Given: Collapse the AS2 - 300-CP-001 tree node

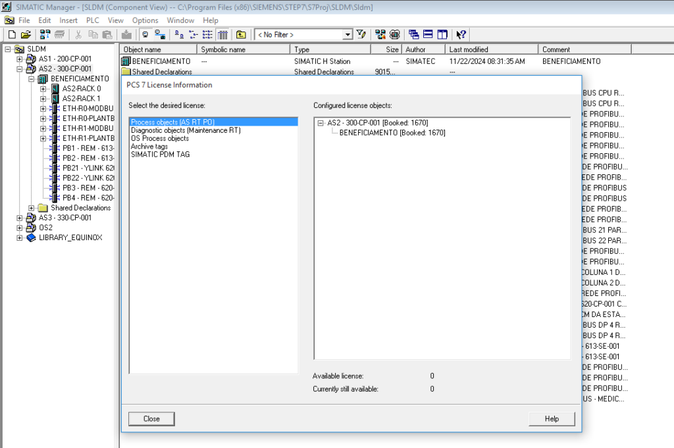Looking at the screenshot, I should [19, 69].
